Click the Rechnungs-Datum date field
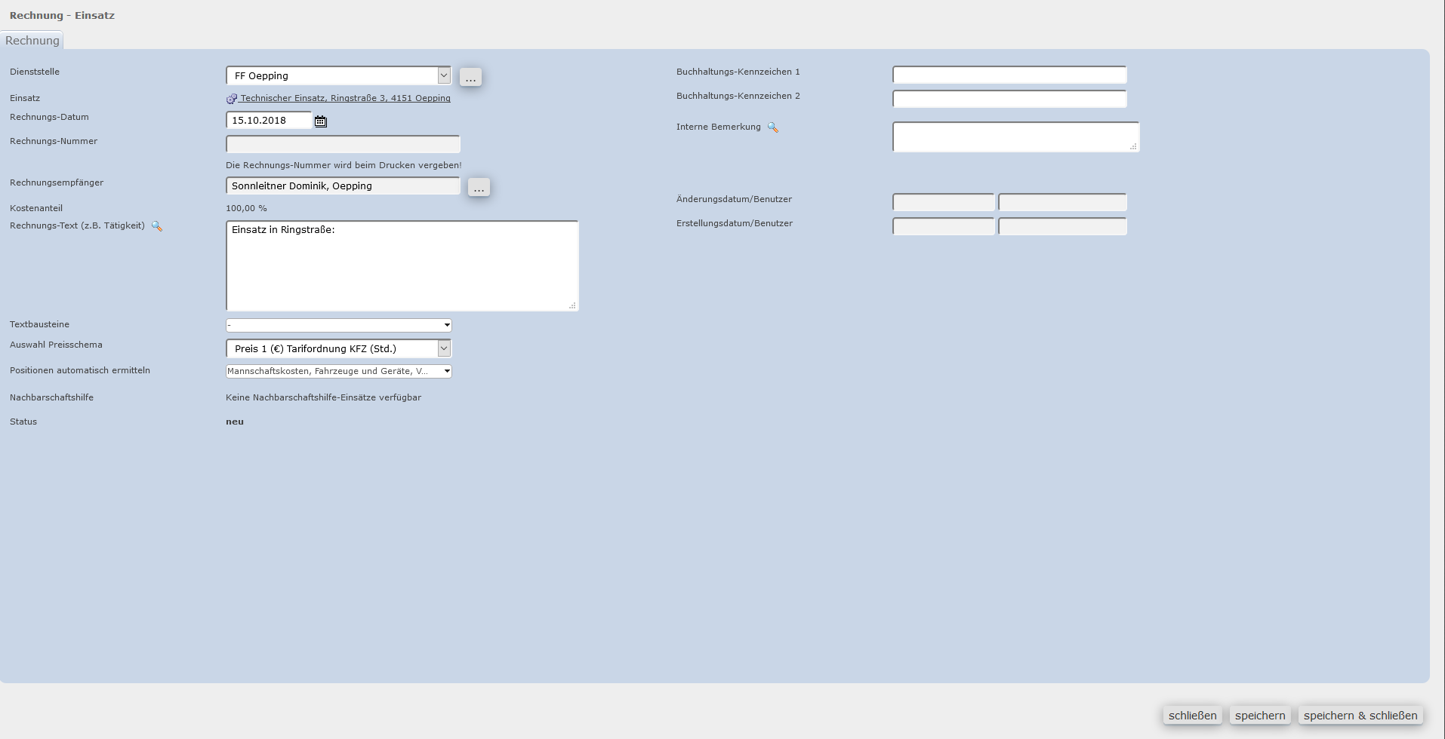This screenshot has width=1445, height=739. click(x=269, y=121)
